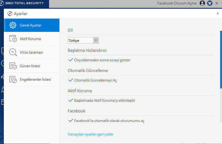This screenshot has height=144, width=222.
Task: Click the Virüs taraması magnifier icon
Action: (x=13, y=52)
